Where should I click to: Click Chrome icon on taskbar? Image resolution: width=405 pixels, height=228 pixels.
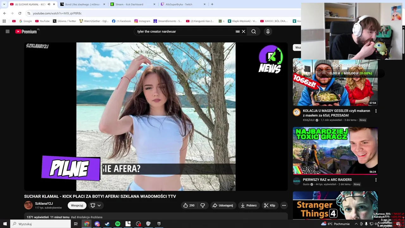click(x=87, y=224)
